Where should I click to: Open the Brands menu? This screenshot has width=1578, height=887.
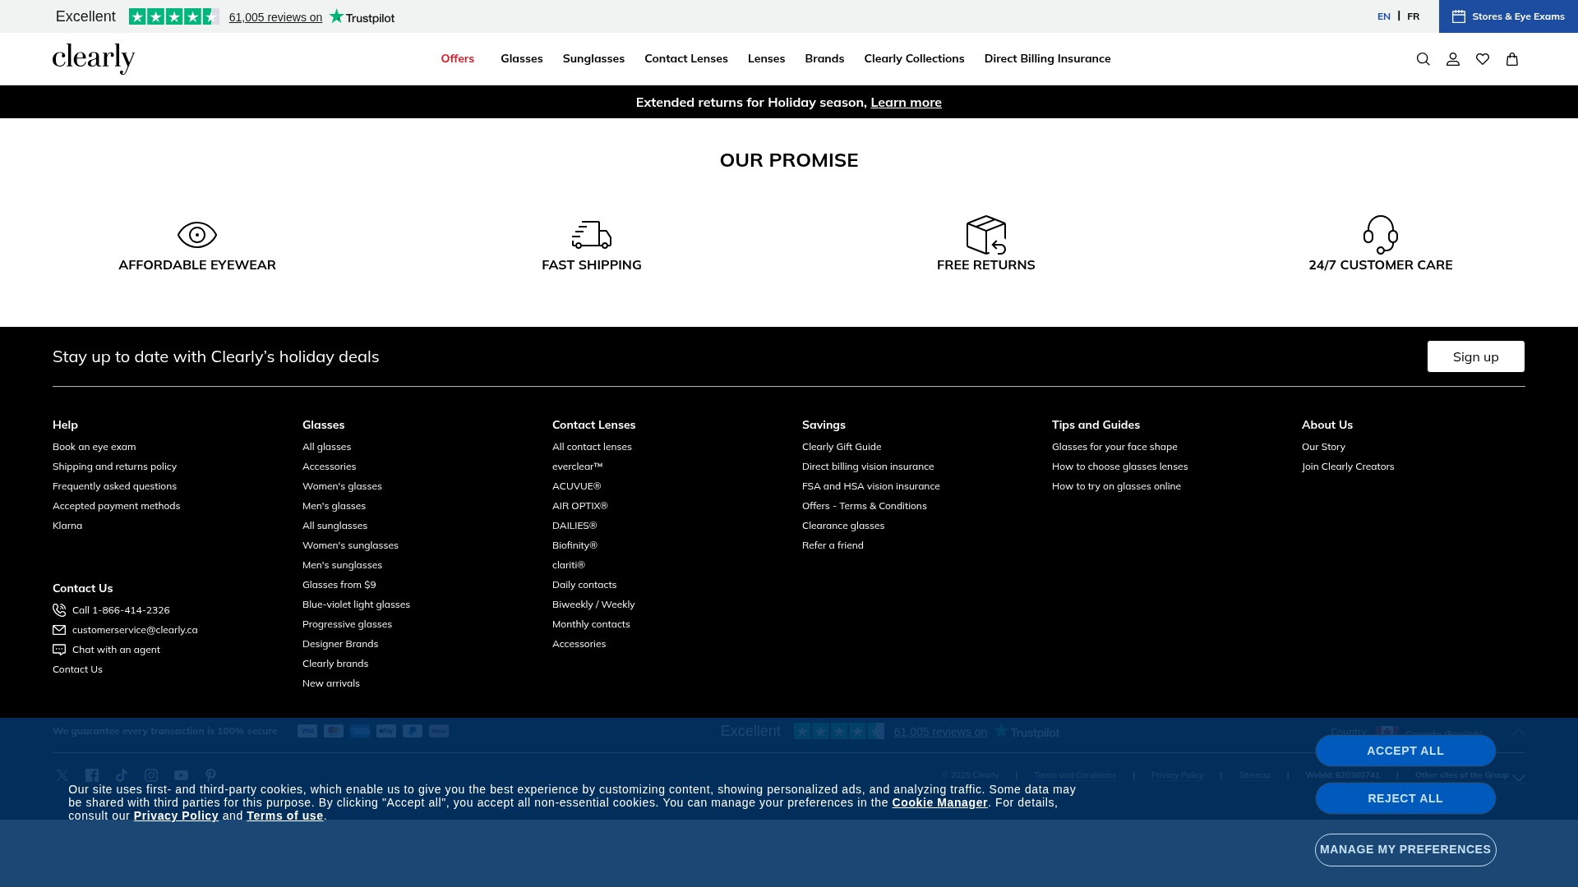[x=824, y=59]
